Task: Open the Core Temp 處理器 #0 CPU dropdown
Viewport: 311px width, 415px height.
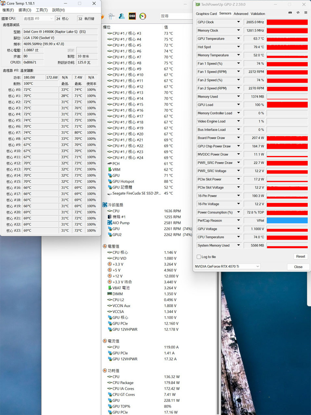Action: [38, 19]
